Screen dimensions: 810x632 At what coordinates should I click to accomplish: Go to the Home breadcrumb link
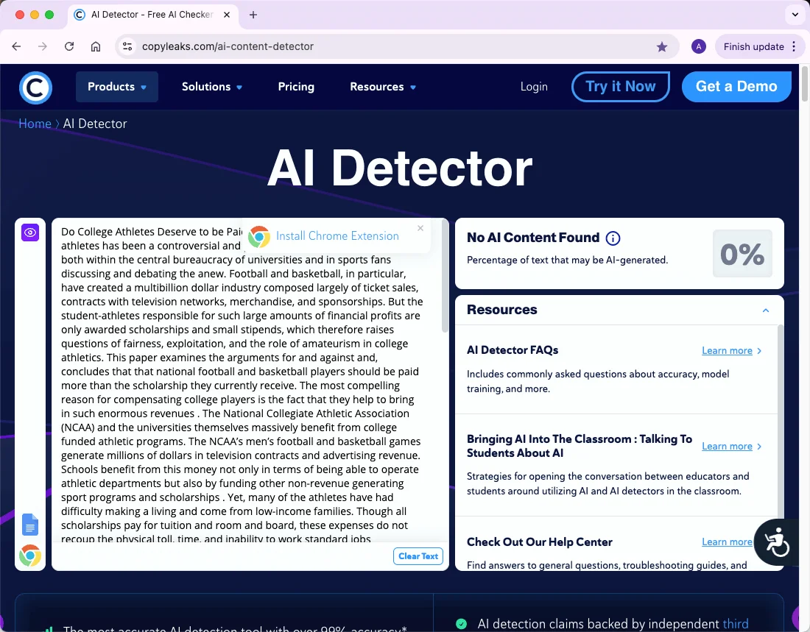pos(35,124)
